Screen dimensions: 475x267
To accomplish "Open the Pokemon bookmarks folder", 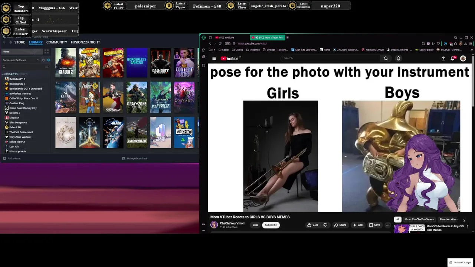I will (x=252, y=50).
